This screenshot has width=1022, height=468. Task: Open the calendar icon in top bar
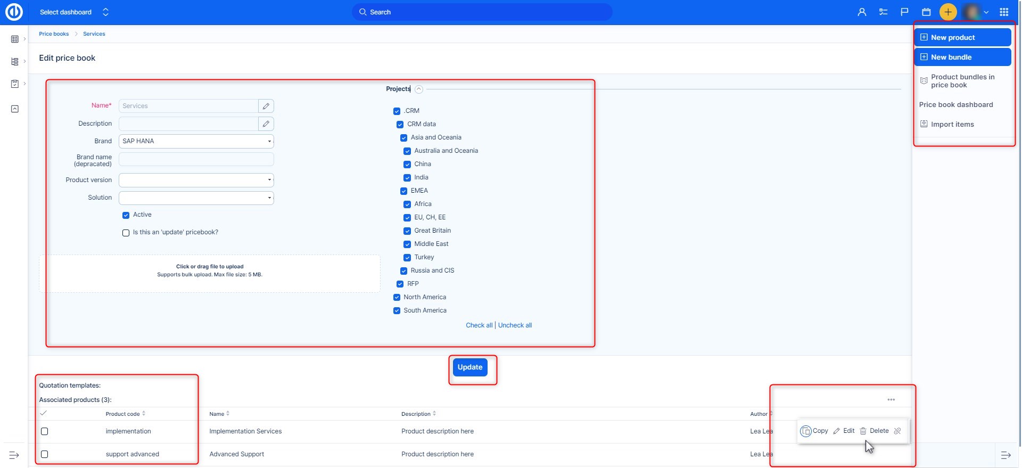[x=926, y=12]
